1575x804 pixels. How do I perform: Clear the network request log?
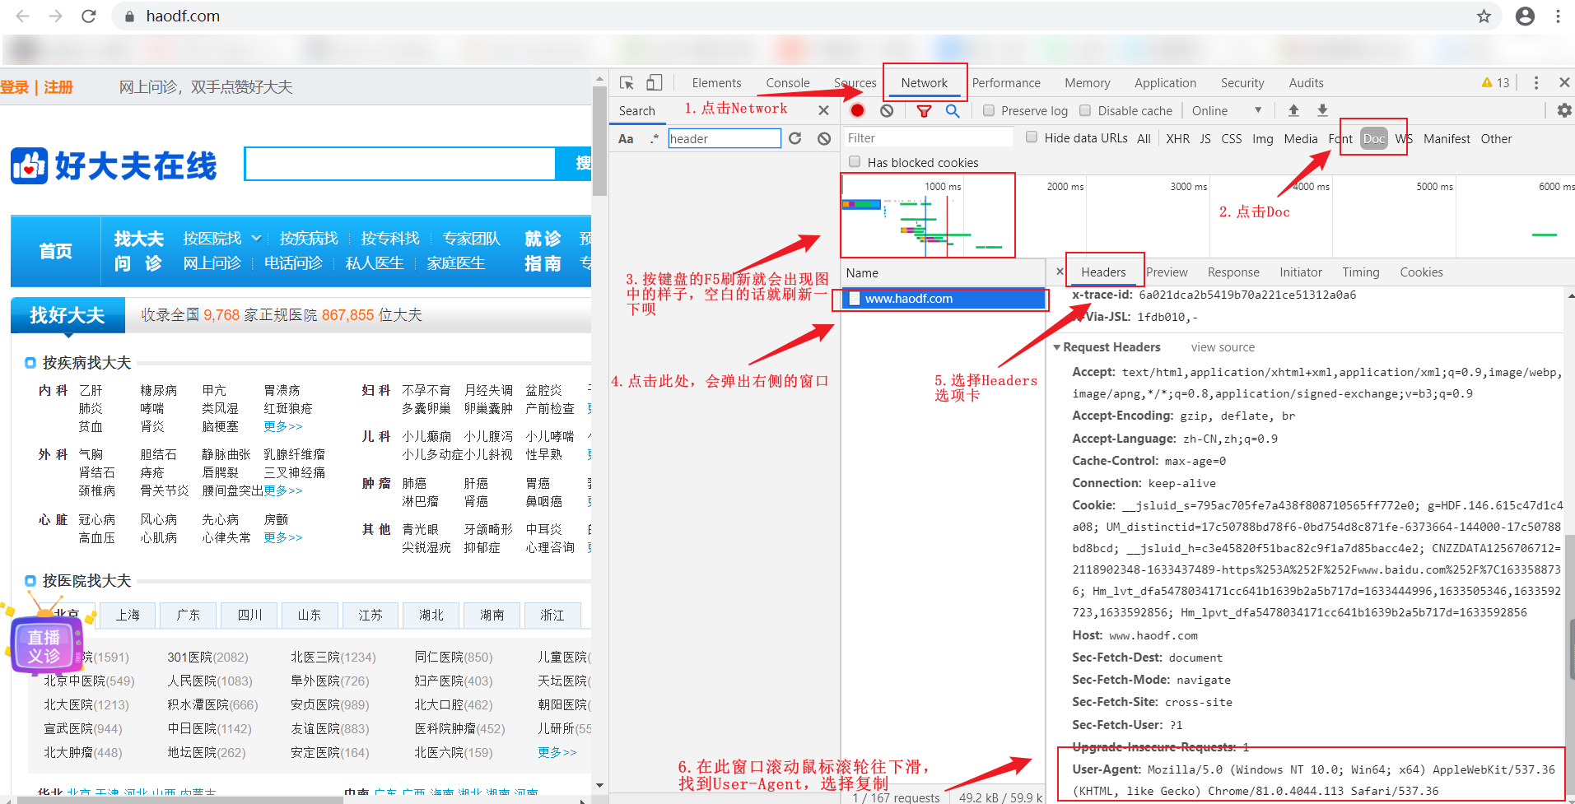886,110
